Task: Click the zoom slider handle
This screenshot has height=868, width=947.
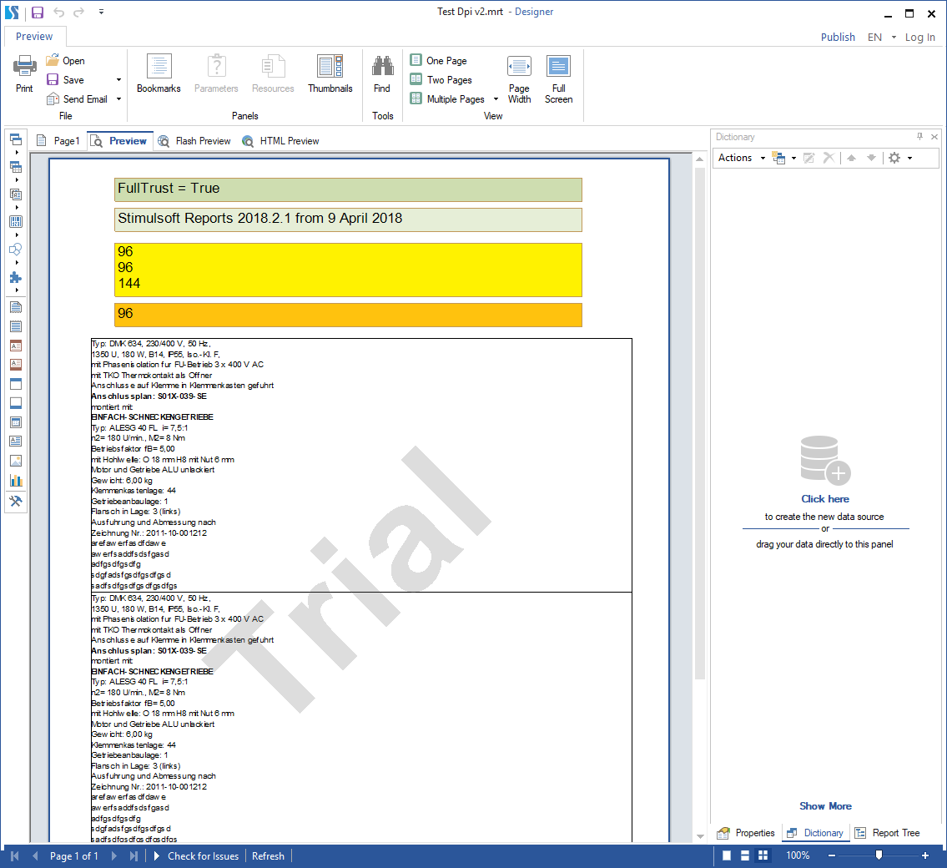Action: point(879,855)
